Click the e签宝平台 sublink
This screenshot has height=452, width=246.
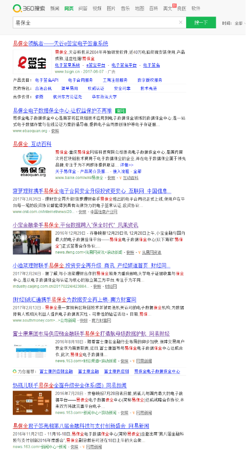96,65
